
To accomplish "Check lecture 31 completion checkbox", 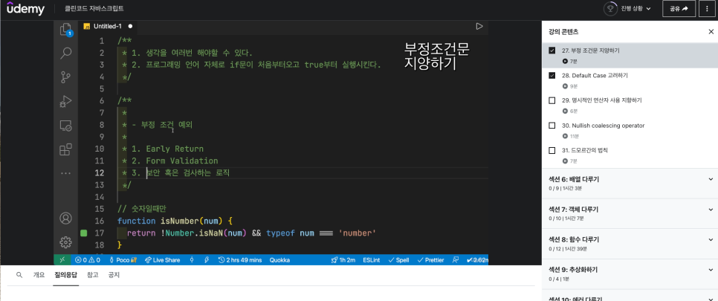I will tap(552, 150).
